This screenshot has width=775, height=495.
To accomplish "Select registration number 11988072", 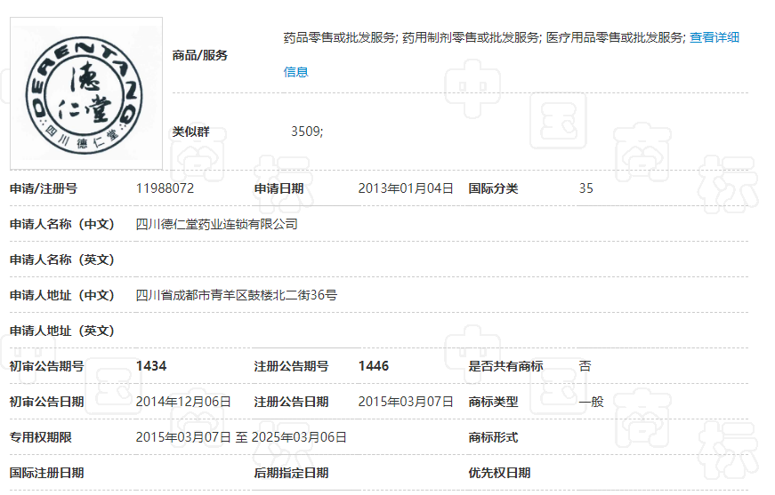I will [165, 188].
